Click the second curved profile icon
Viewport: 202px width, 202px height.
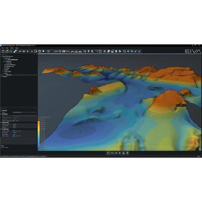pyautogui.click(x=76, y=52)
